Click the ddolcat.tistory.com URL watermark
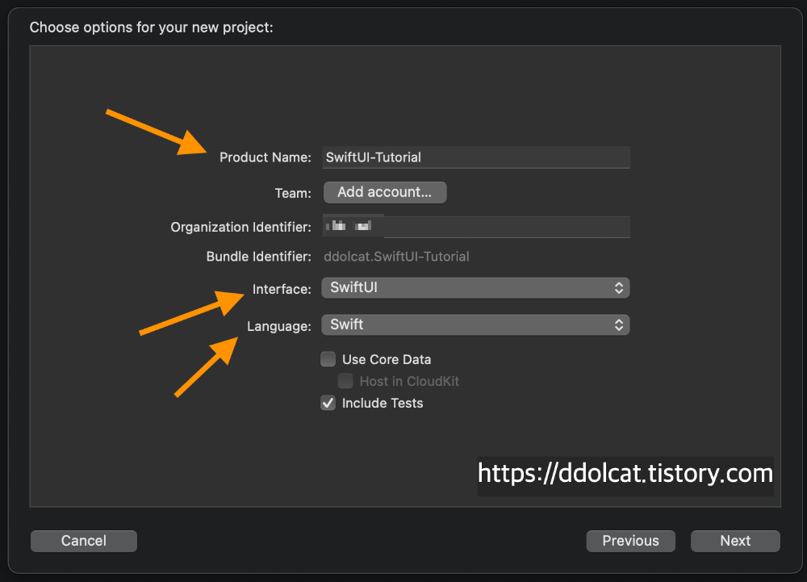This screenshot has height=582, width=807. [625, 473]
